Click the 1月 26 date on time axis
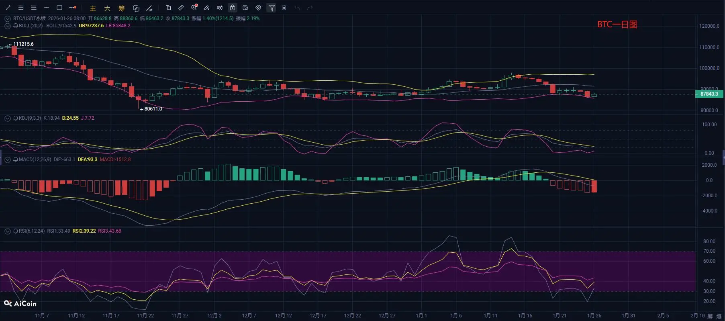 (594, 316)
